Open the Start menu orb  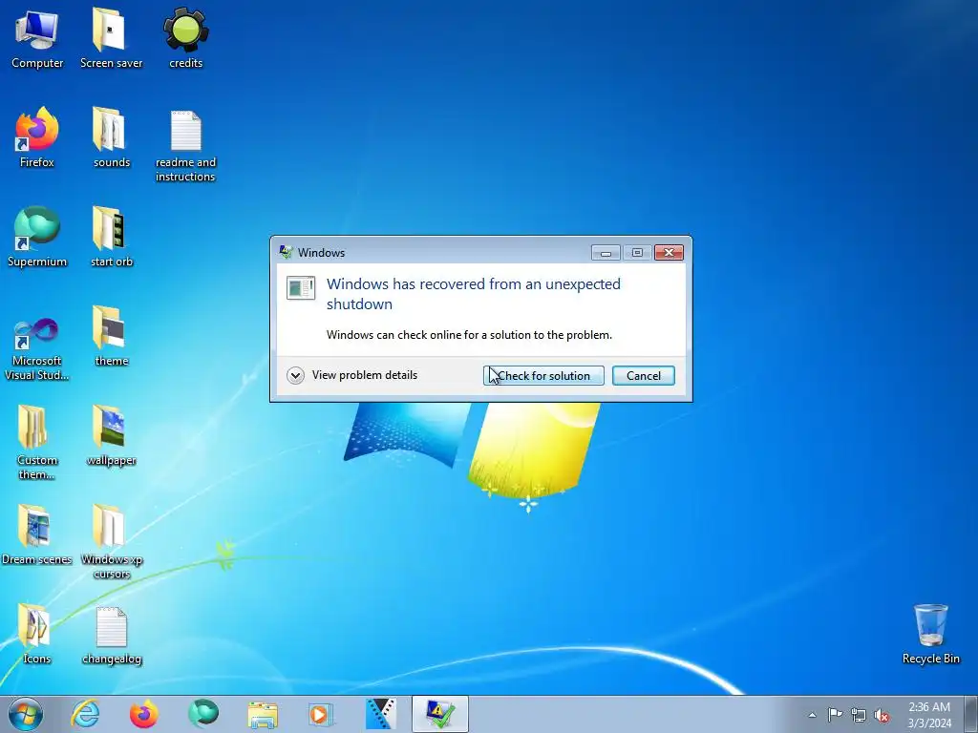point(26,714)
